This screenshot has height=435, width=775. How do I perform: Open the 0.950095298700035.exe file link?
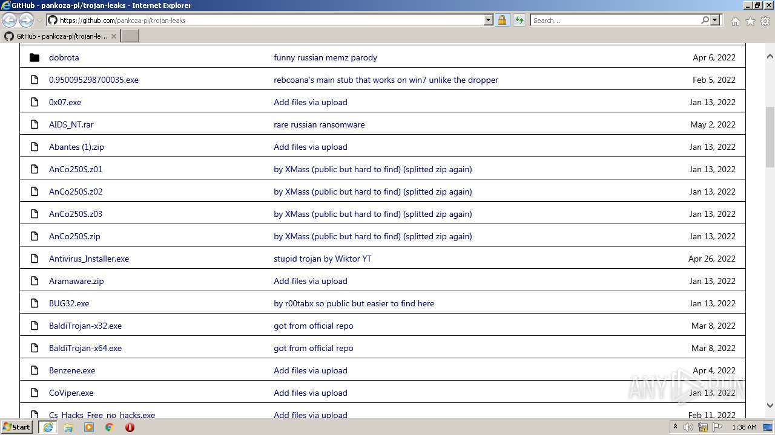tap(94, 80)
